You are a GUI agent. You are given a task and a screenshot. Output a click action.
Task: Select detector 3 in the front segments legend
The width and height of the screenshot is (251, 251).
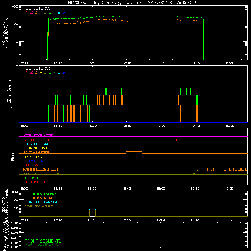coord(36,13)
